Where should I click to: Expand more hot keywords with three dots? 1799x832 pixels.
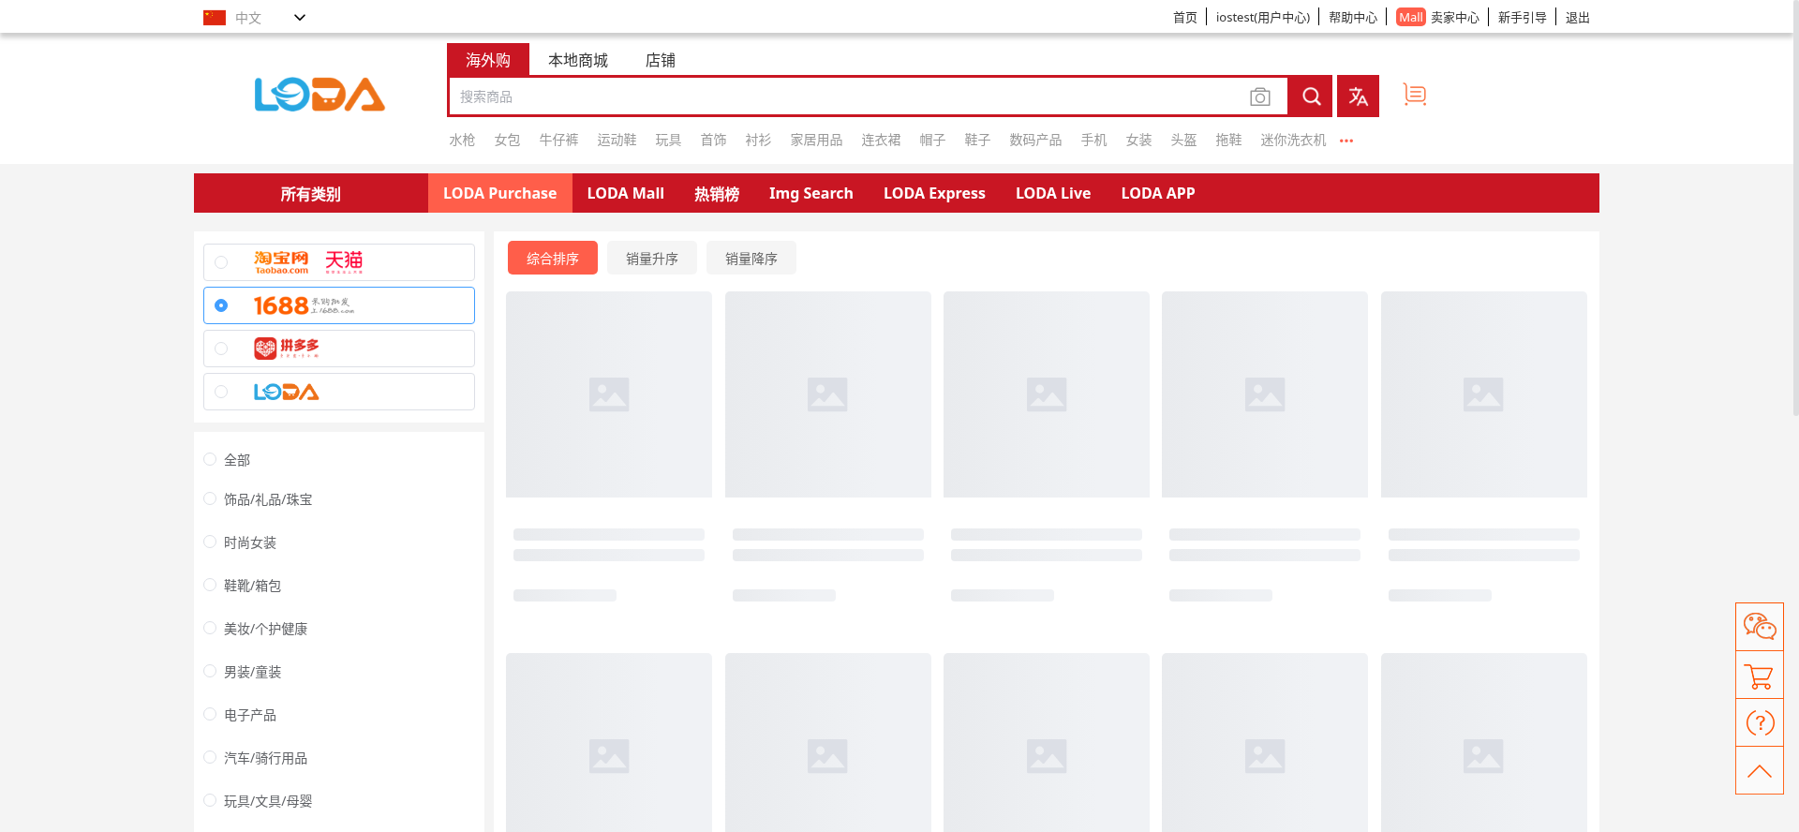point(1346,141)
